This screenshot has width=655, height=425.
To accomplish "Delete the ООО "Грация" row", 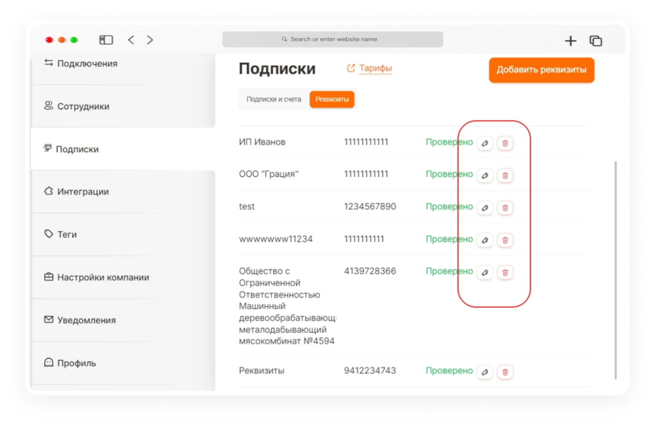I will click(505, 176).
